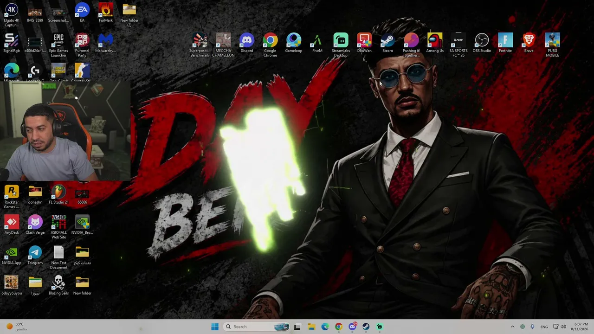
Task: Select the DouWan desktop icon
Action: pyautogui.click(x=364, y=43)
